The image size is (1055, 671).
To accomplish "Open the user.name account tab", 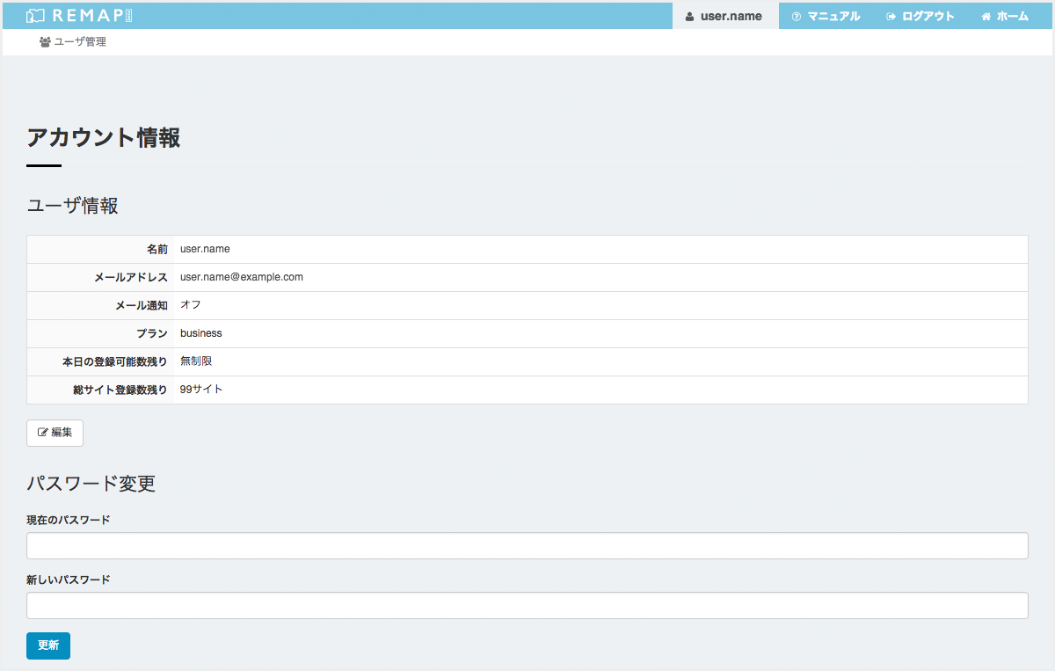I will (x=725, y=16).
